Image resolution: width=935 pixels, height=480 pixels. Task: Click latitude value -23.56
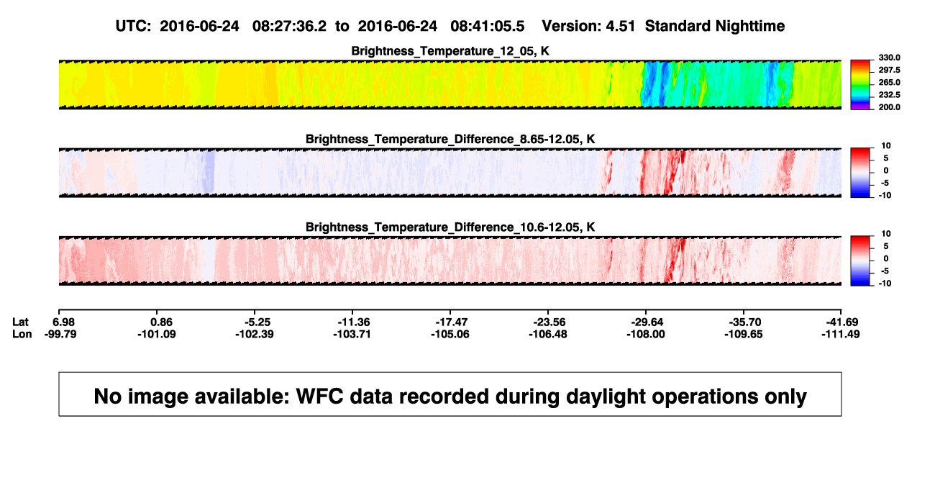[548, 322]
